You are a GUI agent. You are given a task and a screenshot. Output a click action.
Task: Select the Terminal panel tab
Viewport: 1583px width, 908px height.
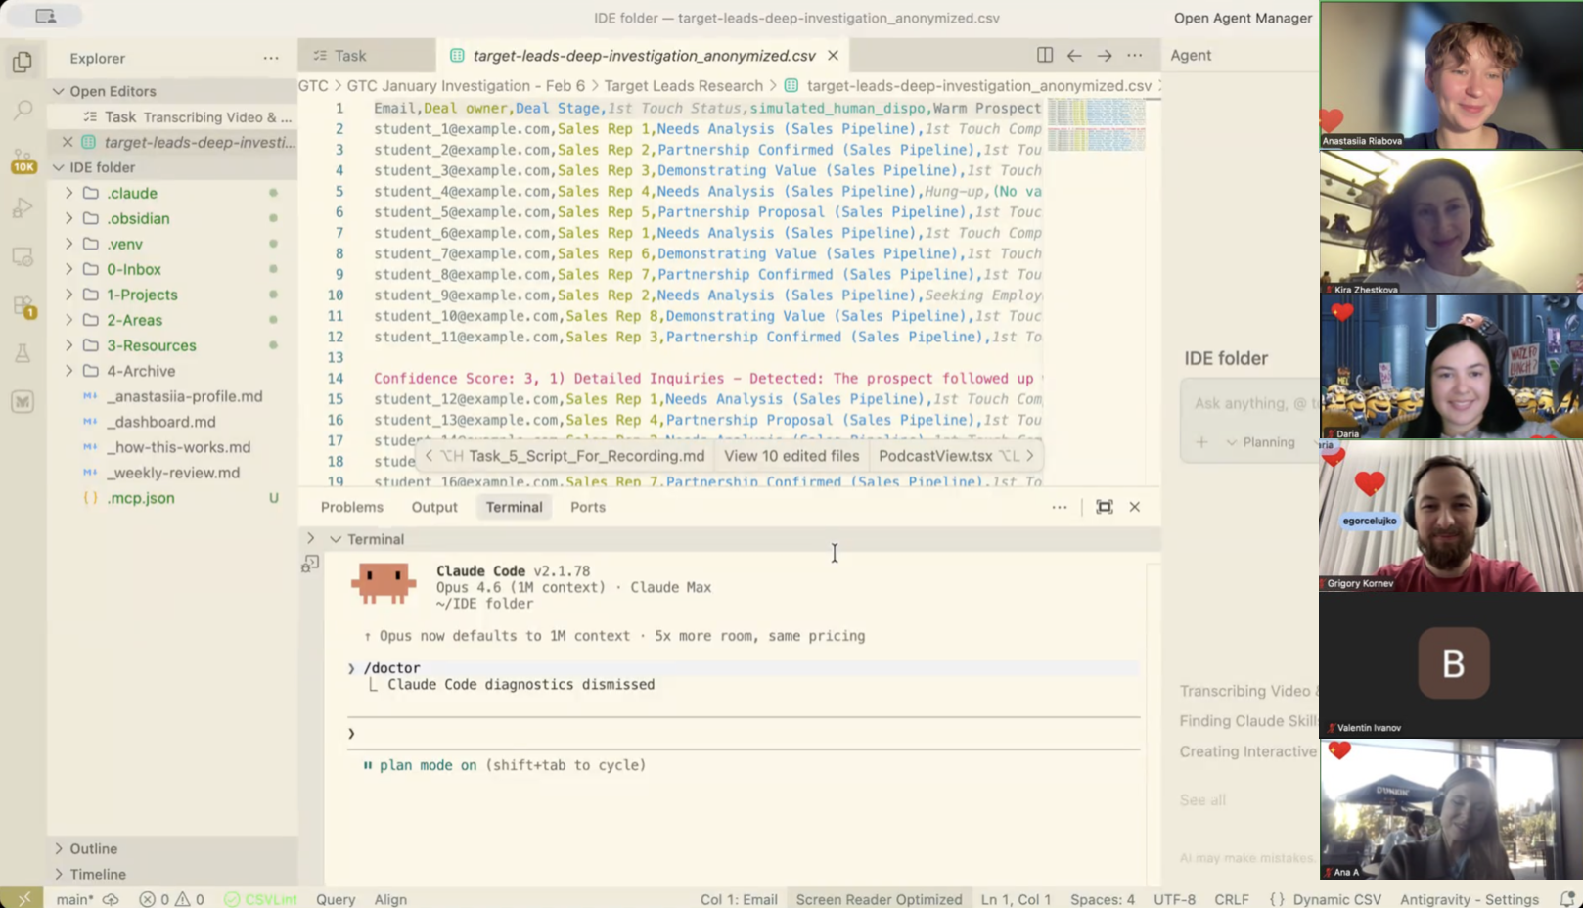click(514, 507)
